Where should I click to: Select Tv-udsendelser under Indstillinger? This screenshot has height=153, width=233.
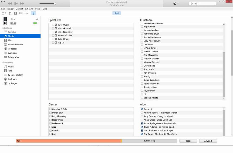click(20, 45)
